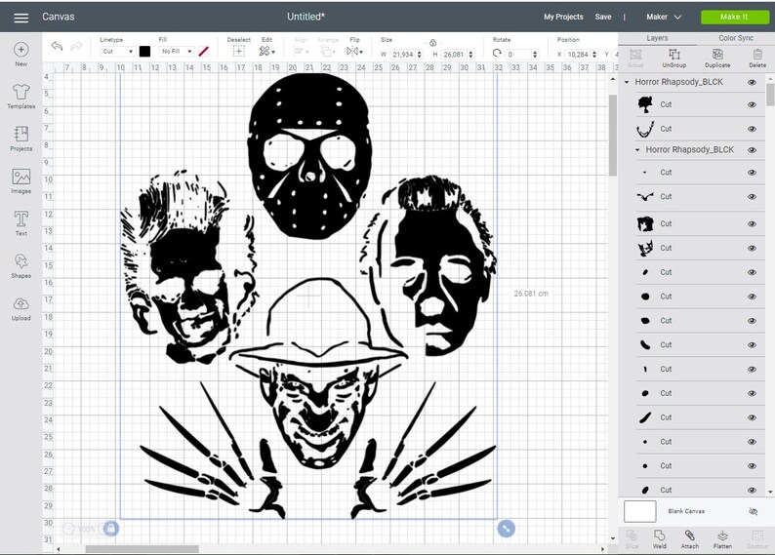Adjust the X position stepper
The height and width of the screenshot is (555, 775).
coord(594,55)
